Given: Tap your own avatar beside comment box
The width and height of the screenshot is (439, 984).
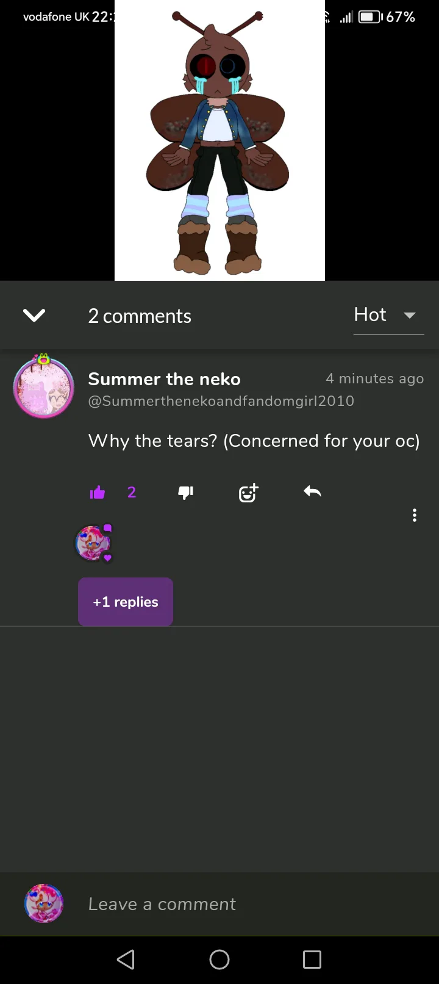Looking at the screenshot, I should coord(44,903).
